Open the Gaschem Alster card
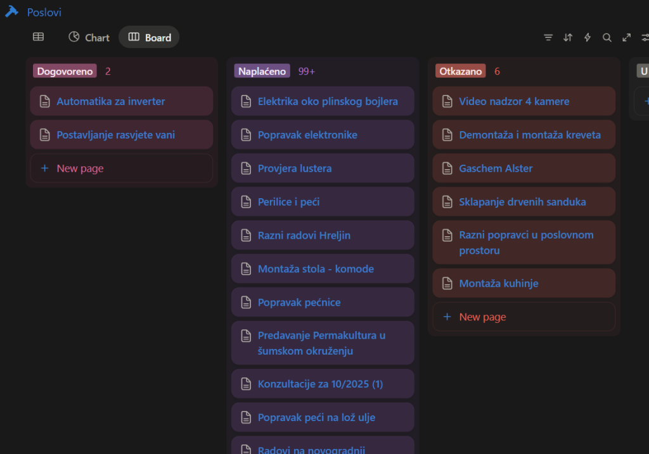Image resolution: width=649 pixels, height=454 pixels. pyautogui.click(x=496, y=168)
